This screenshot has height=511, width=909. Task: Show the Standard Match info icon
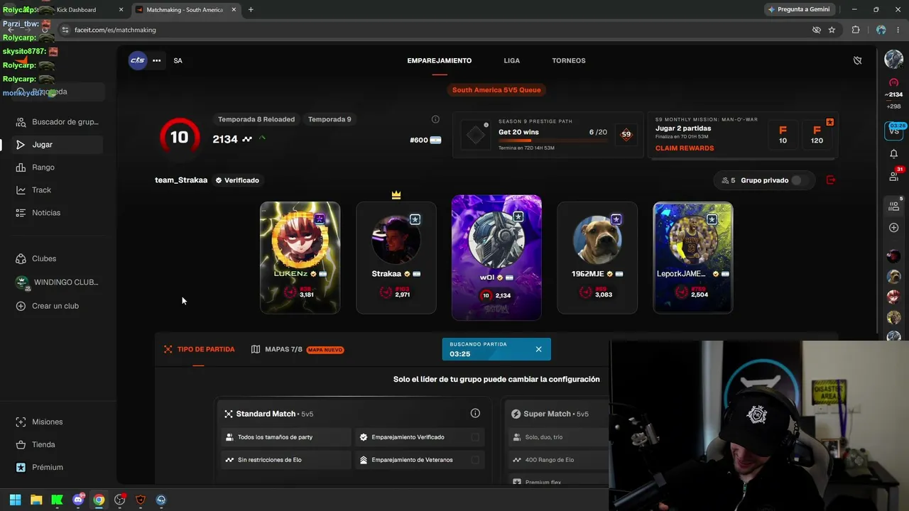(475, 414)
